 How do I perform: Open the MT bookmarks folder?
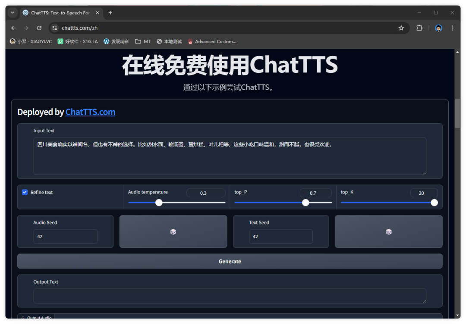click(x=143, y=41)
